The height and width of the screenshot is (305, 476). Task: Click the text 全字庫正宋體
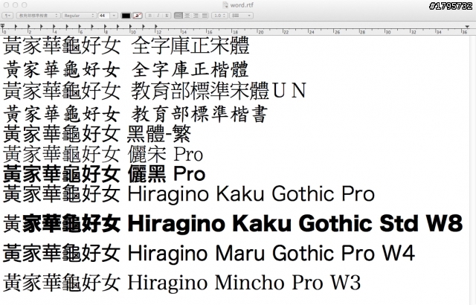(x=190, y=45)
